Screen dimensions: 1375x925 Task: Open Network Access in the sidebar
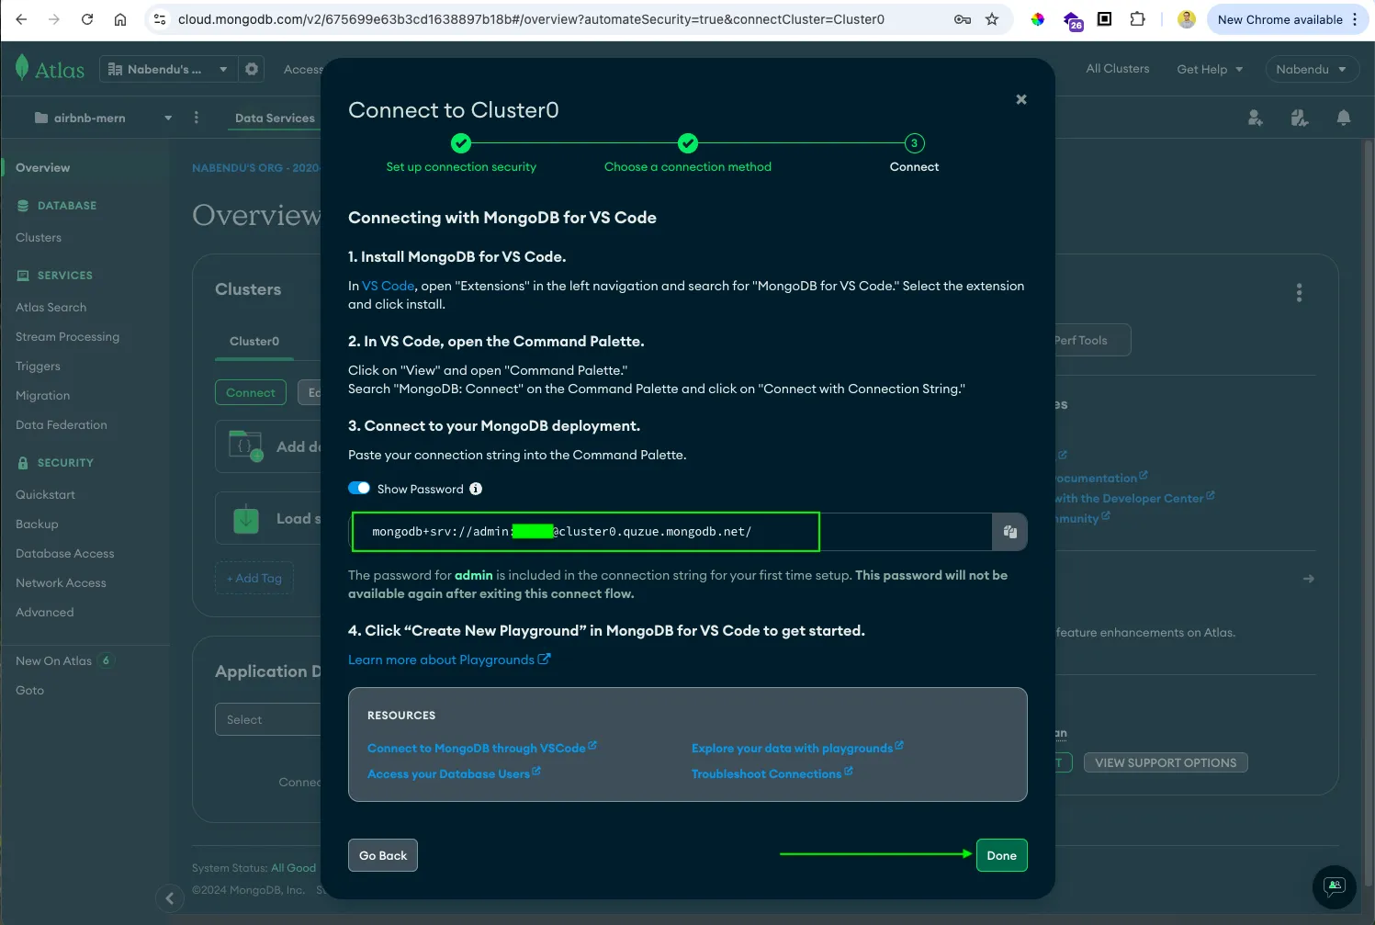[x=61, y=582]
